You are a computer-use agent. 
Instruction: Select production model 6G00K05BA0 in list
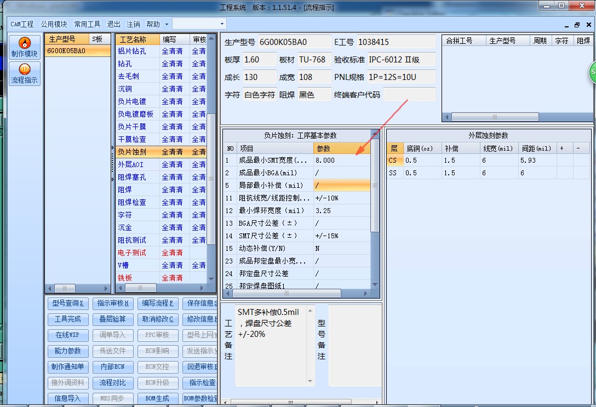pos(78,51)
